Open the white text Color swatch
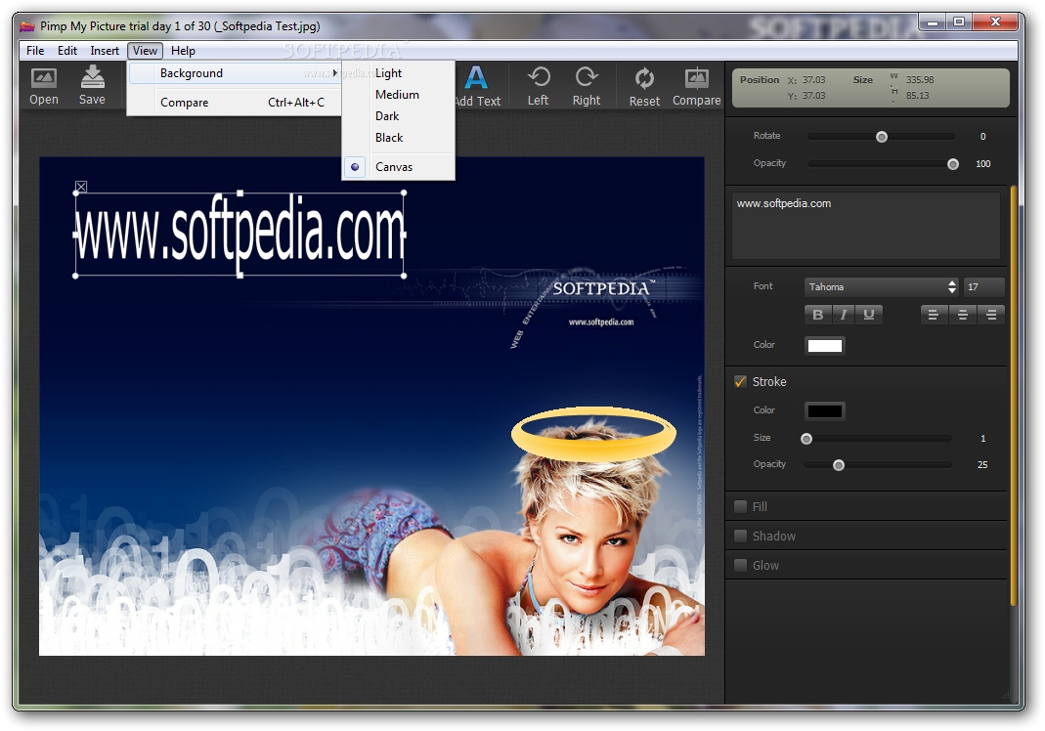 point(824,345)
